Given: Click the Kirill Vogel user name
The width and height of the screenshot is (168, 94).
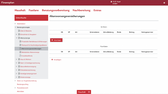Looking at the screenshot, I should 117,2.
